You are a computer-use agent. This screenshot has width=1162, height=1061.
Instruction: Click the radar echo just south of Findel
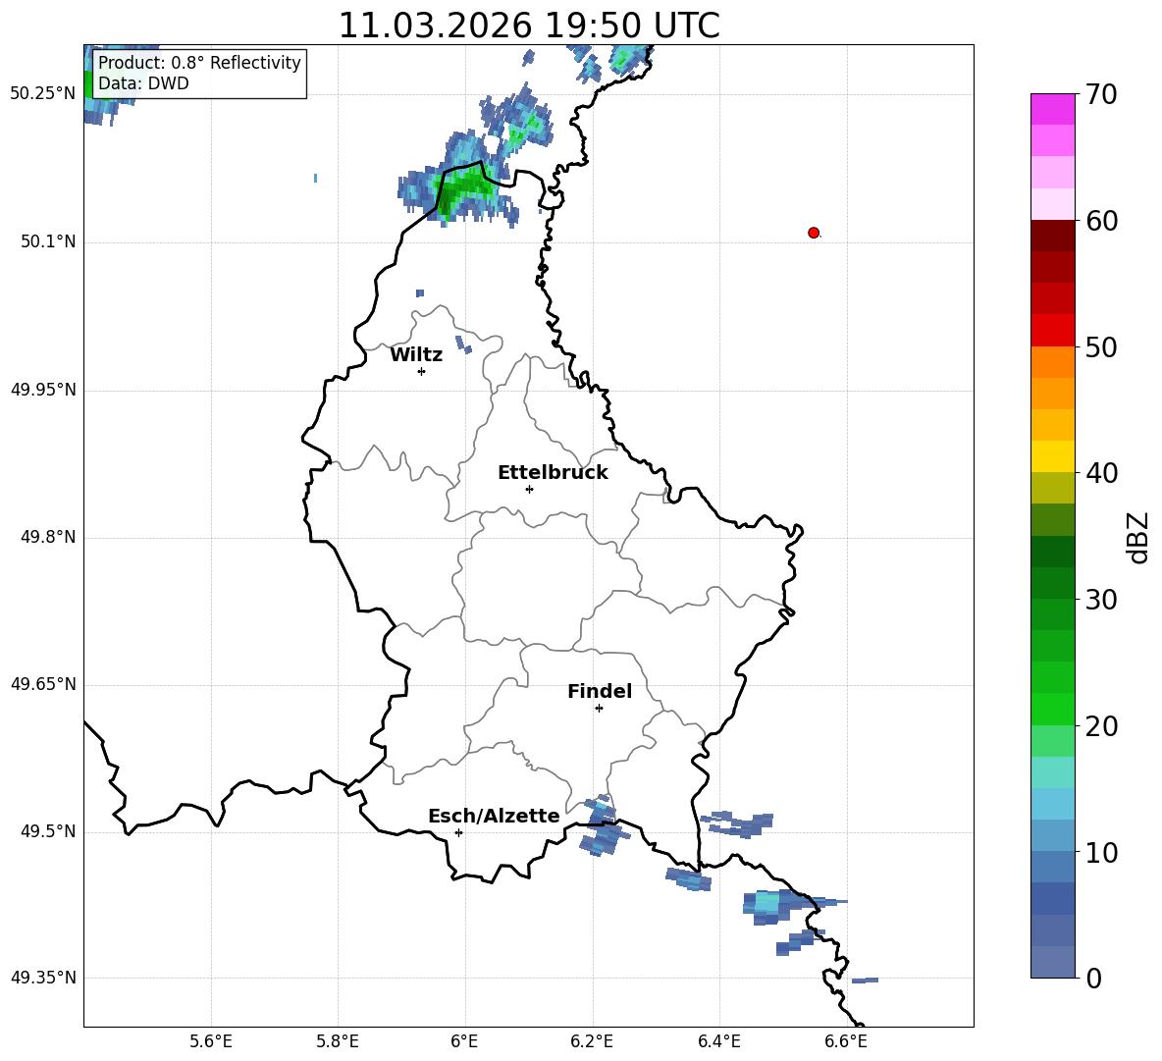tap(603, 825)
